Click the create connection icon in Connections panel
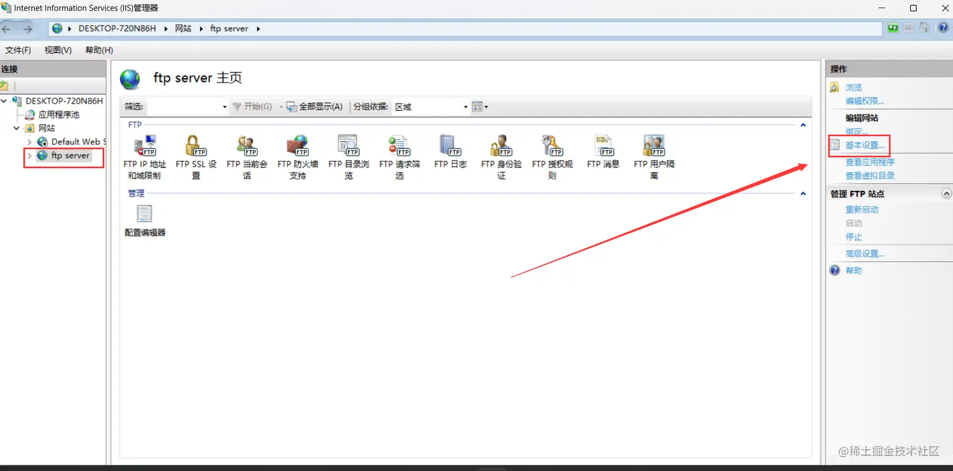This screenshot has height=471, width=953. click(x=4, y=86)
